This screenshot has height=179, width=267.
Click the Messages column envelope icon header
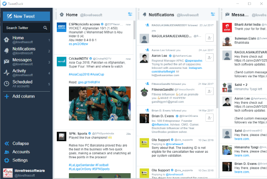point(227,15)
